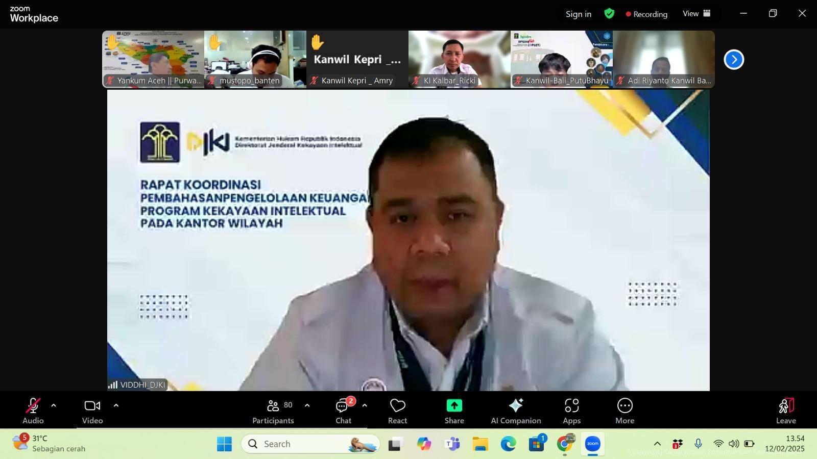Open the Participants panel
This screenshot has width=817, height=459.
[273, 411]
